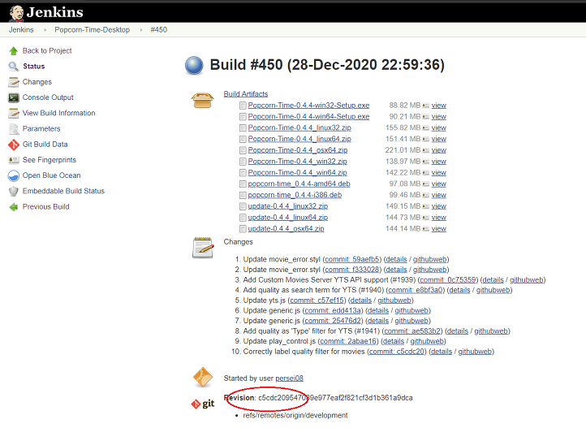Go to Jenkins breadcrumb link
The image size is (586, 428).
click(x=21, y=30)
